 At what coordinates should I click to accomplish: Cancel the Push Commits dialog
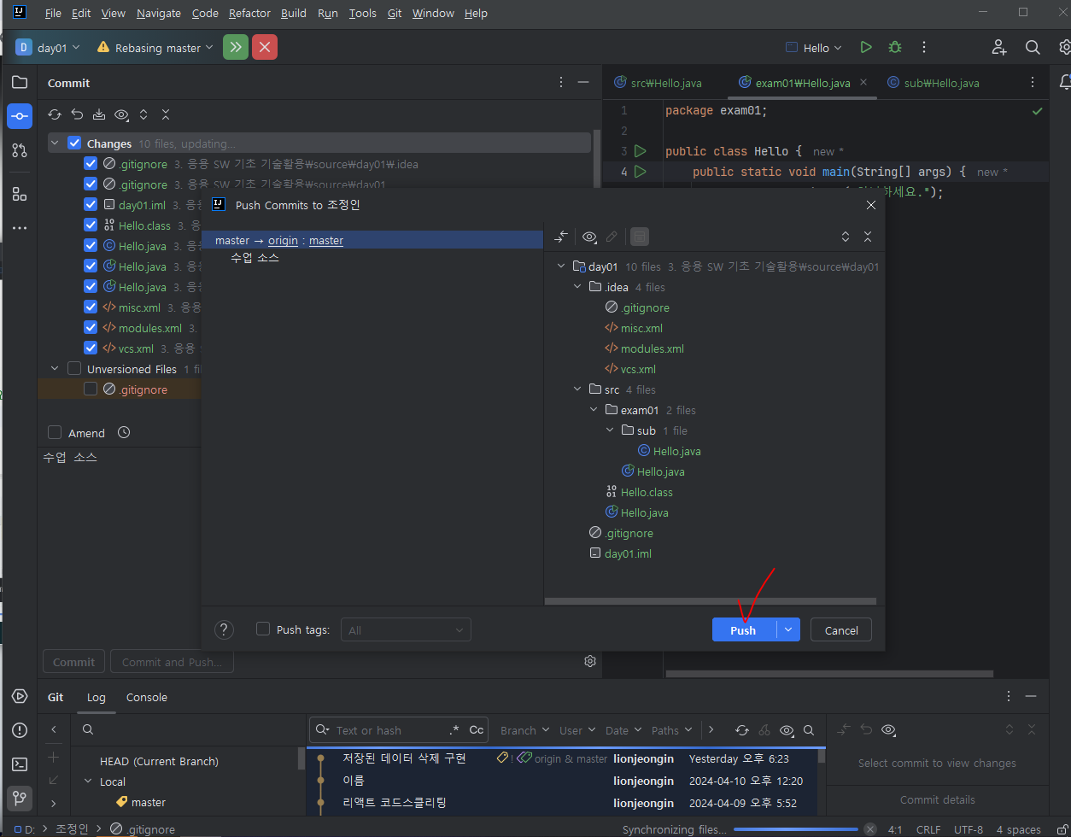click(x=841, y=629)
